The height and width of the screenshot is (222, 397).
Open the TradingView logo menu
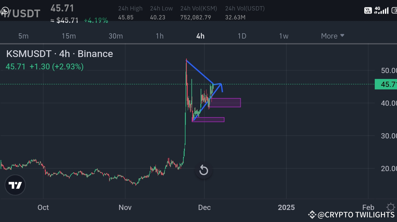click(x=15, y=185)
